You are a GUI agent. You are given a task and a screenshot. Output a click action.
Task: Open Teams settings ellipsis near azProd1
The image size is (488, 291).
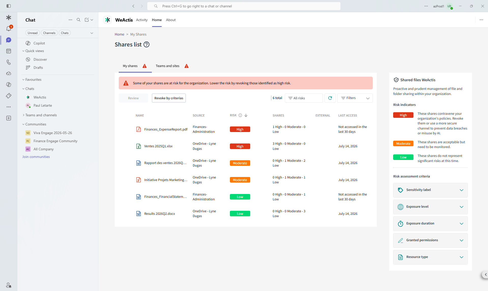coord(426,6)
